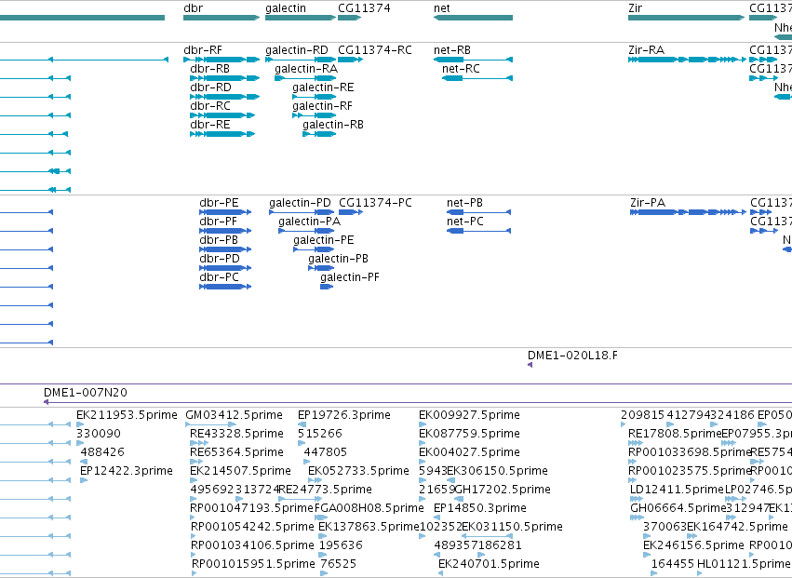Select transcript CG11374-RC
The width and height of the screenshot is (792, 578).
point(350,60)
